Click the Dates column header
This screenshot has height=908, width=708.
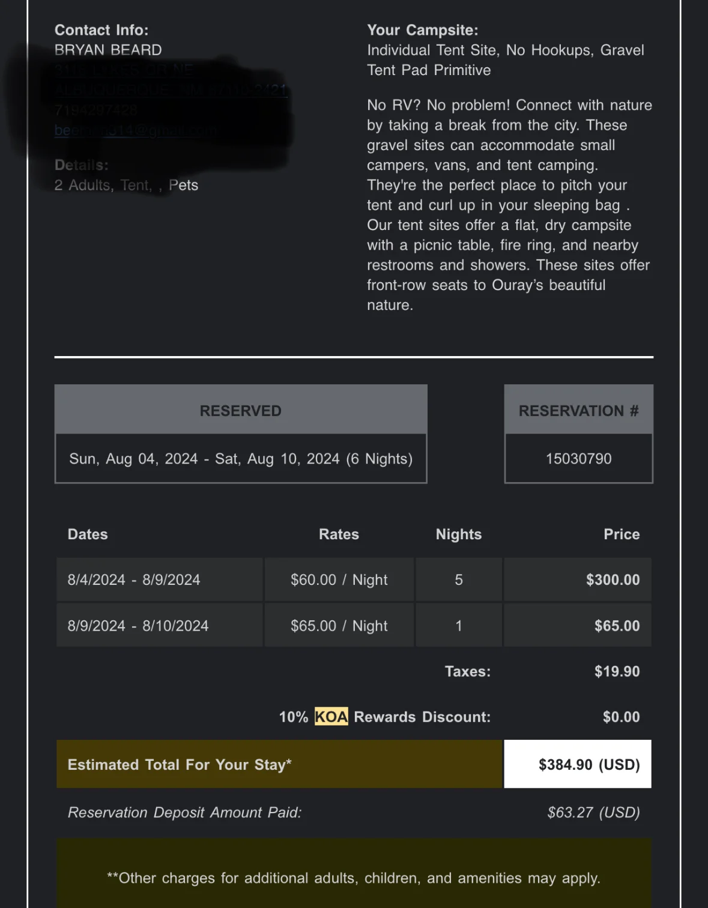88,534
